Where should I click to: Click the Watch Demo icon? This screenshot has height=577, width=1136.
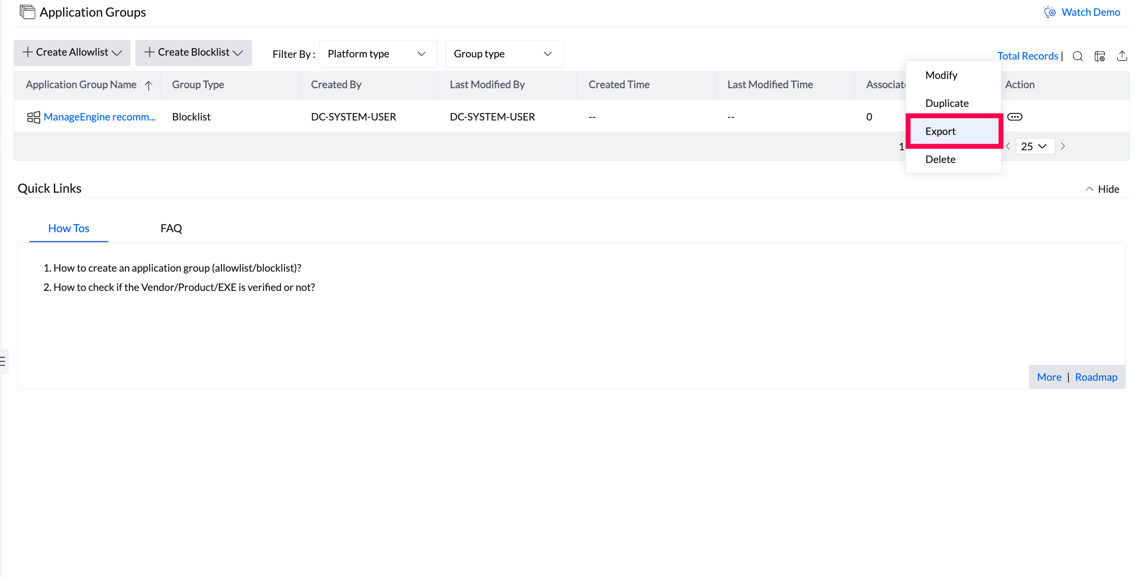coord(1050,12)
